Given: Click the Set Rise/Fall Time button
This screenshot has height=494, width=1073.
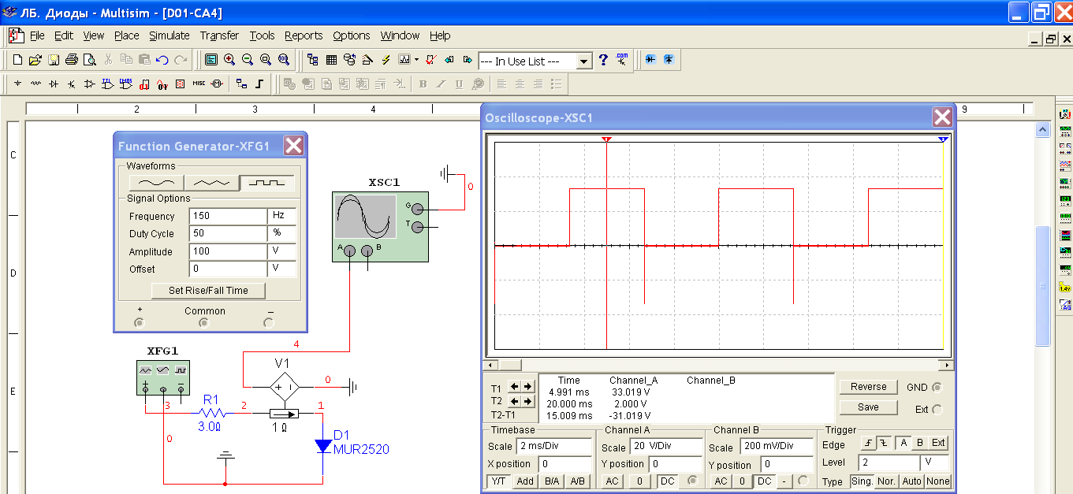Looking at the screenshot, I should coord(208,291).
